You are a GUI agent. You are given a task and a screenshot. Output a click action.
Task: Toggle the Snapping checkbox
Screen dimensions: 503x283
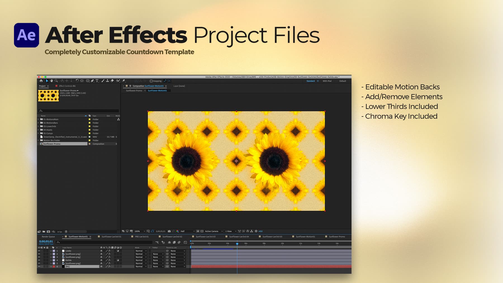click(151, 81)
